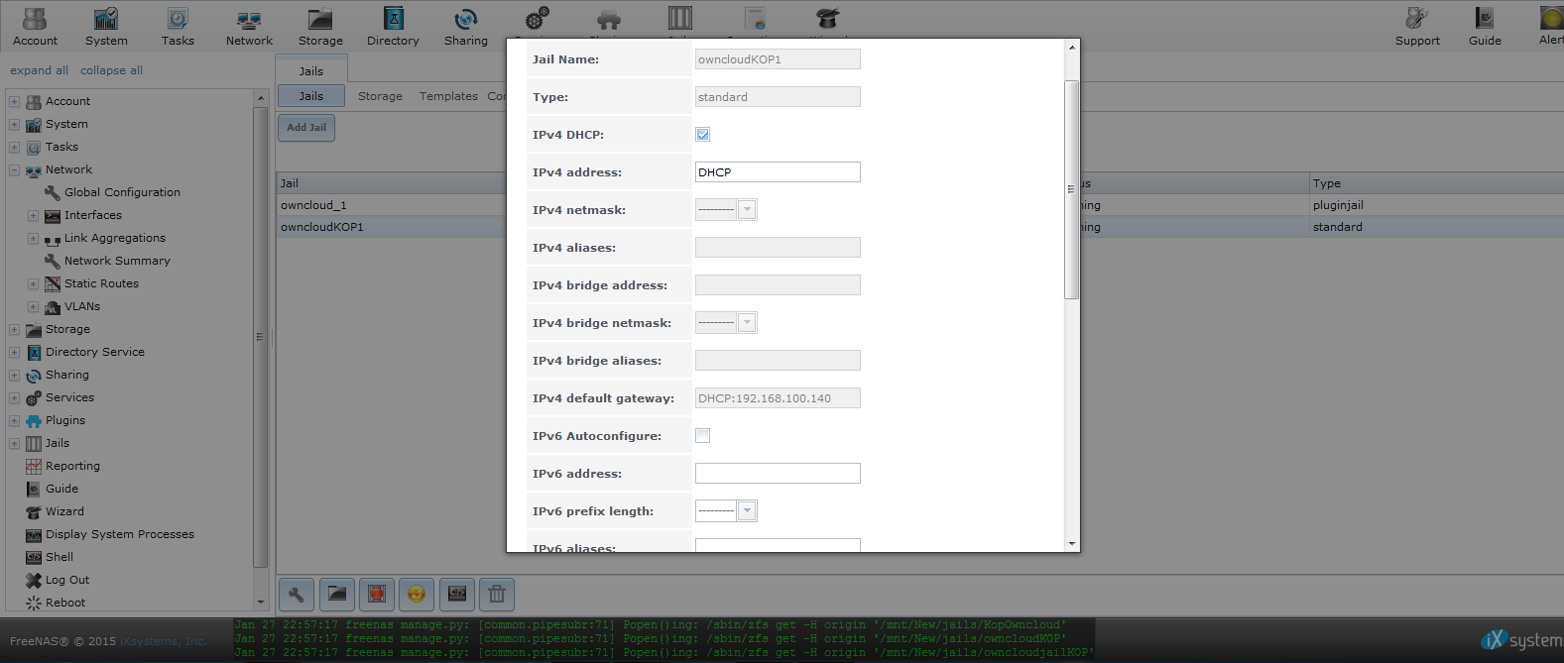Expand the System tree node
The height and width of the screenshot is (663, 1564).
[x=14, y=124]
